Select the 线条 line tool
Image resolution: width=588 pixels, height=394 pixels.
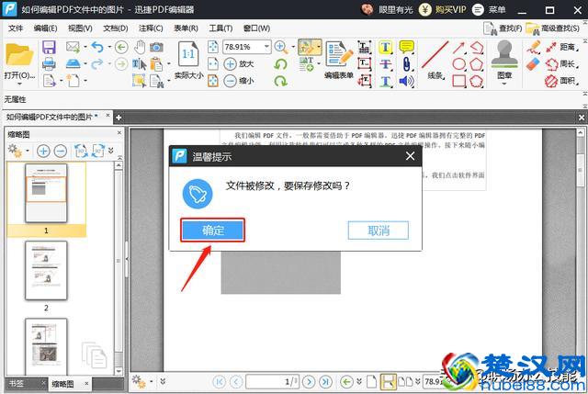[435, 60]
